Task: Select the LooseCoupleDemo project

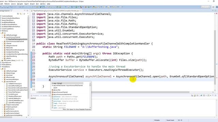Action: click(x=7, y=28)
